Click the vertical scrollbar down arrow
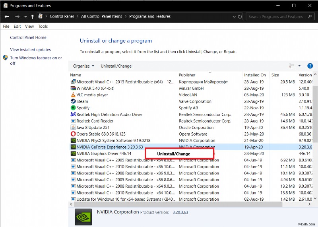The image size is (318, 227). click(x=315, y=198)
